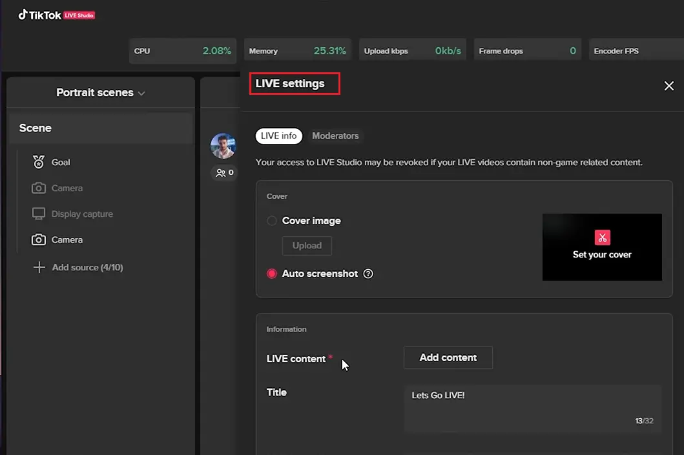The width and height of the screenshot is (684, 455).
Task: Select the Auto screenshot radio option
Action: (272, 274)
